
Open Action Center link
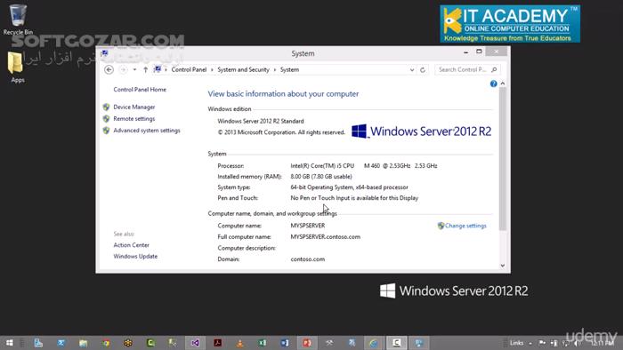click(131, 245)
